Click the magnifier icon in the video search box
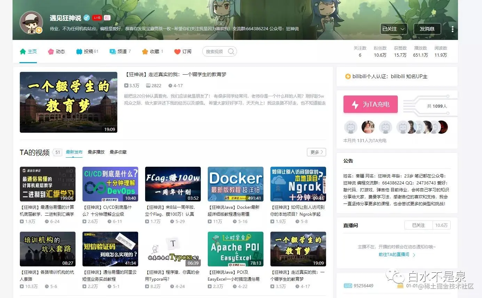This screenshot has height=298, width=482. point(231,51)
